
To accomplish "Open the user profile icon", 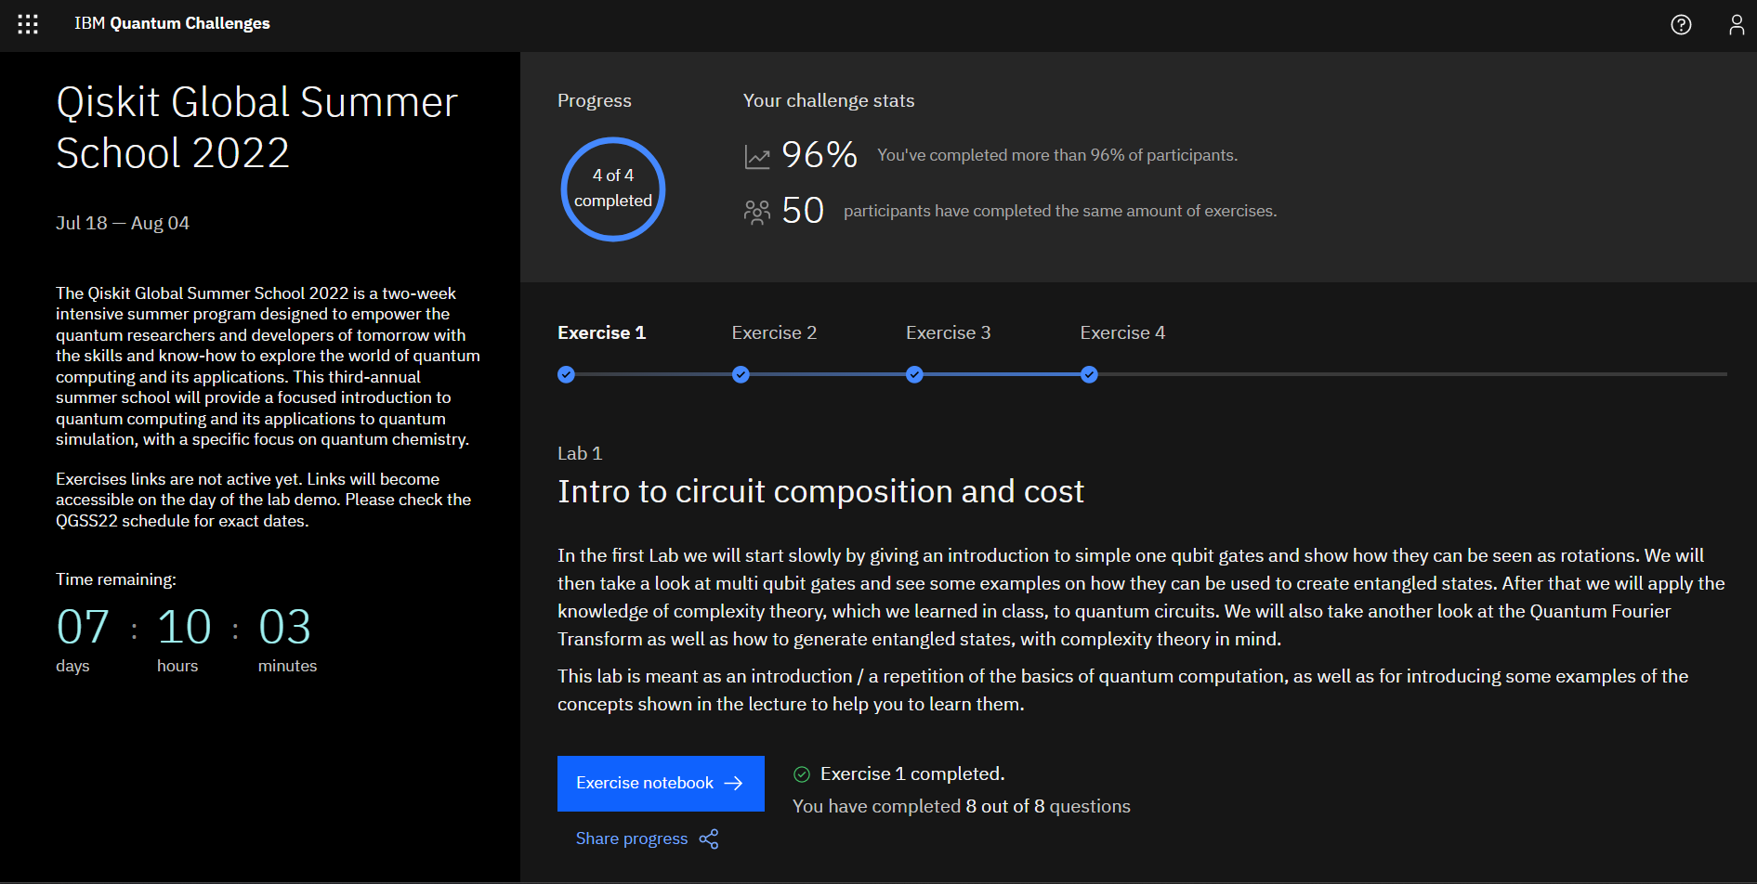I will point(1736,25).
